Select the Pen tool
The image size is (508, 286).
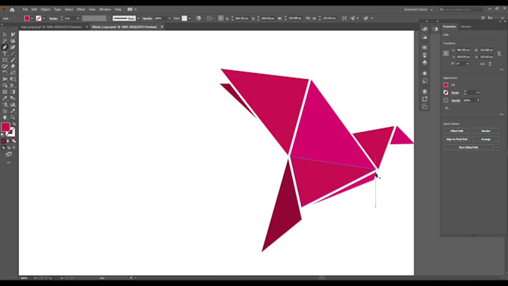point(4,47)
